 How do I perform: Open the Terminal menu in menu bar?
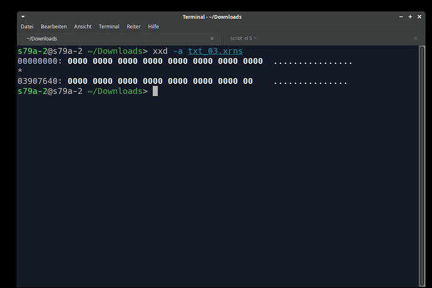coord(109,27)
